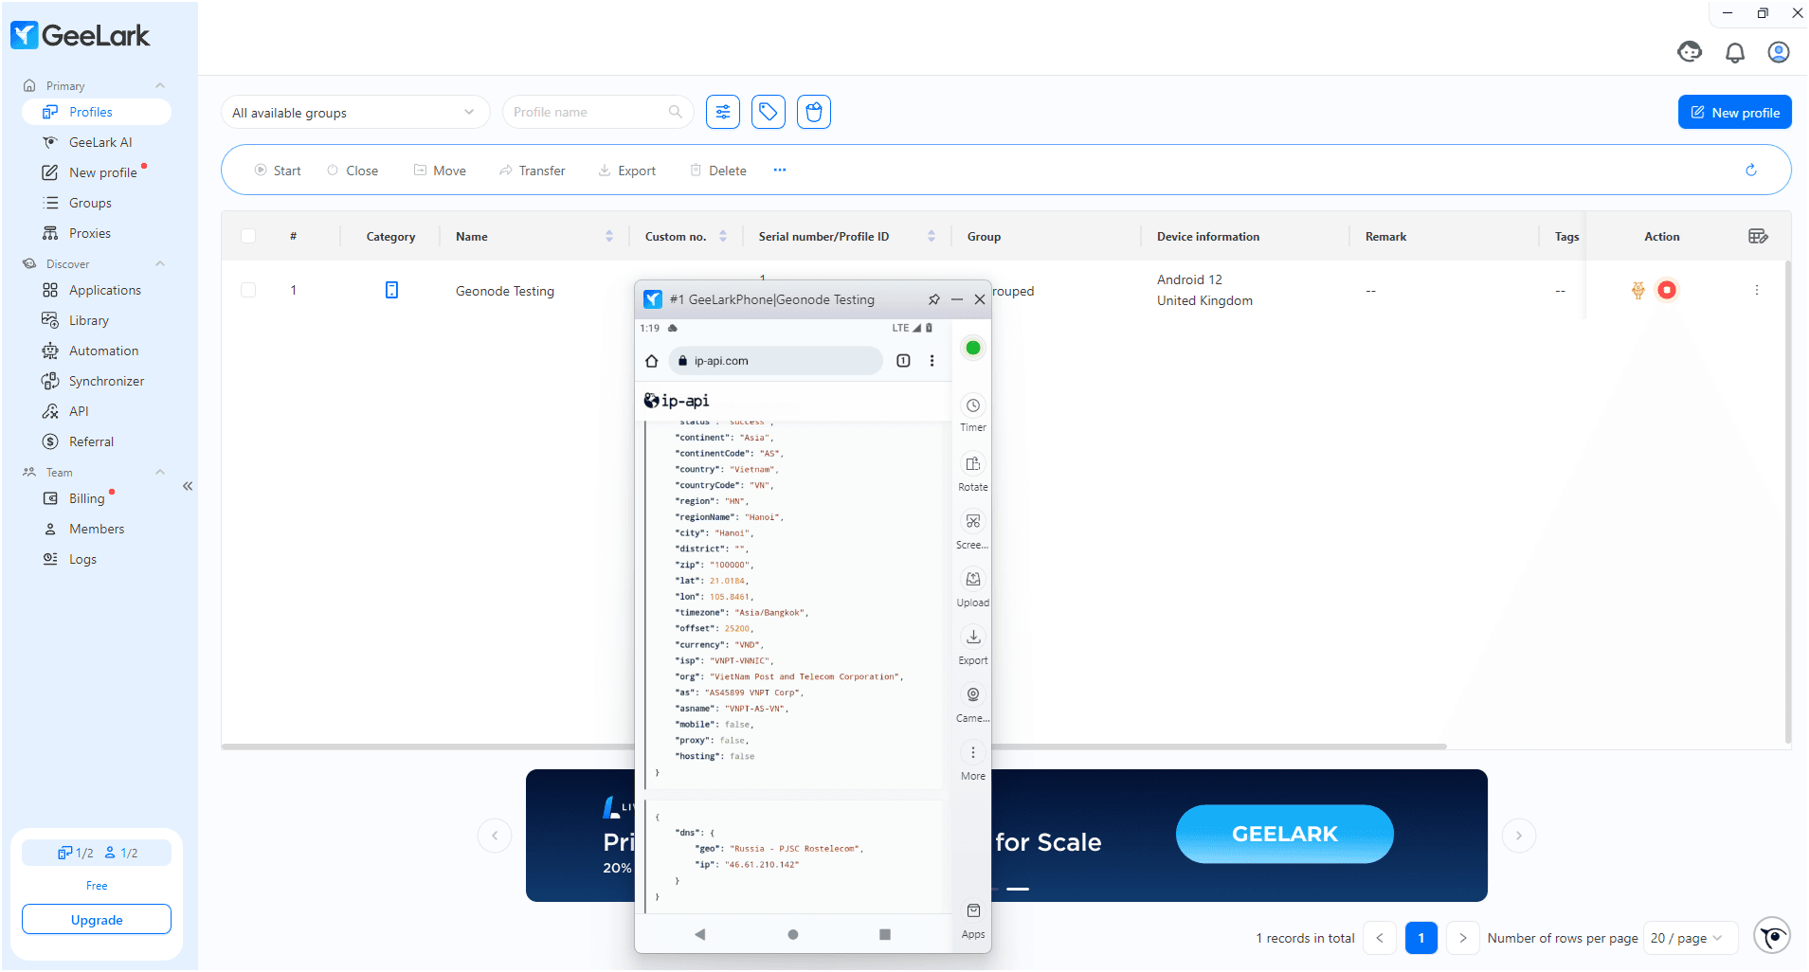1809x972 pixels.
Task: Open the recycle bin icon
Action: [813, 111]
